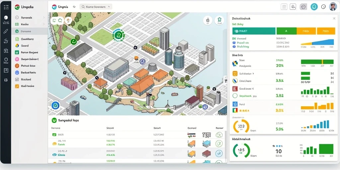Viewport: 340px width, 170px height.
Task: Toggle the blue circular icon in third row
Action: 219,153
